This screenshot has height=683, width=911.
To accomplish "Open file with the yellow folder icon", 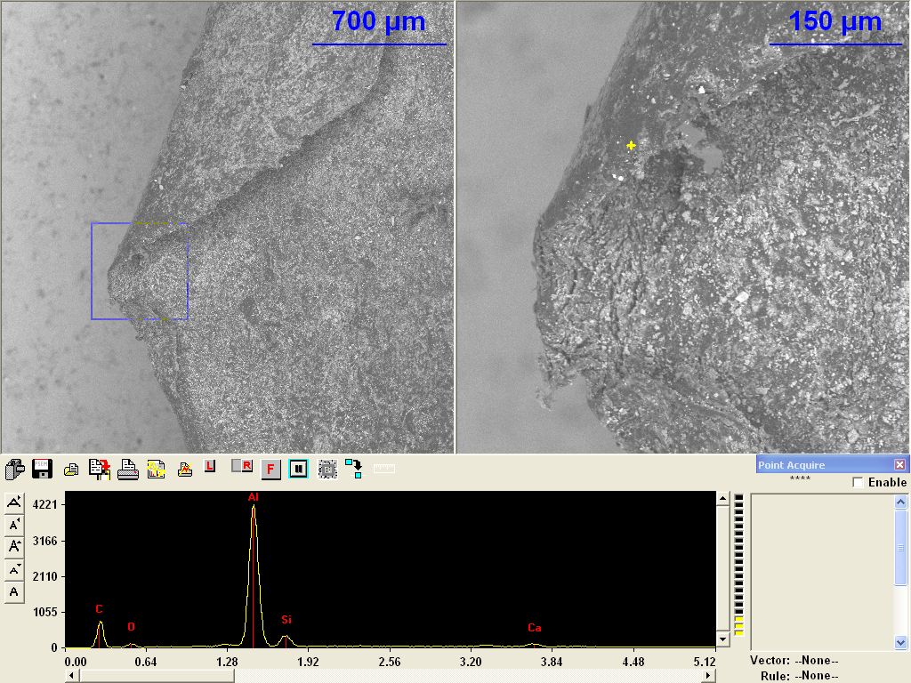I will click(x=71, y=470).
